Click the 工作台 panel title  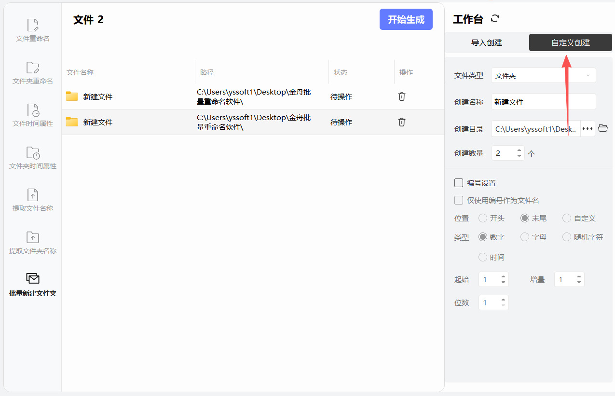click(x=468, y=19)
